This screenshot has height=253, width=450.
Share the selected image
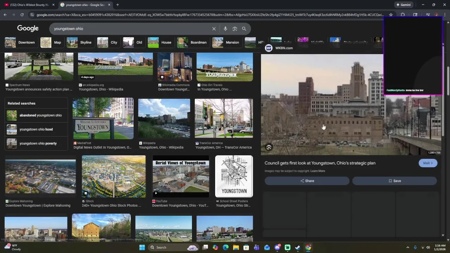[307, 181]
